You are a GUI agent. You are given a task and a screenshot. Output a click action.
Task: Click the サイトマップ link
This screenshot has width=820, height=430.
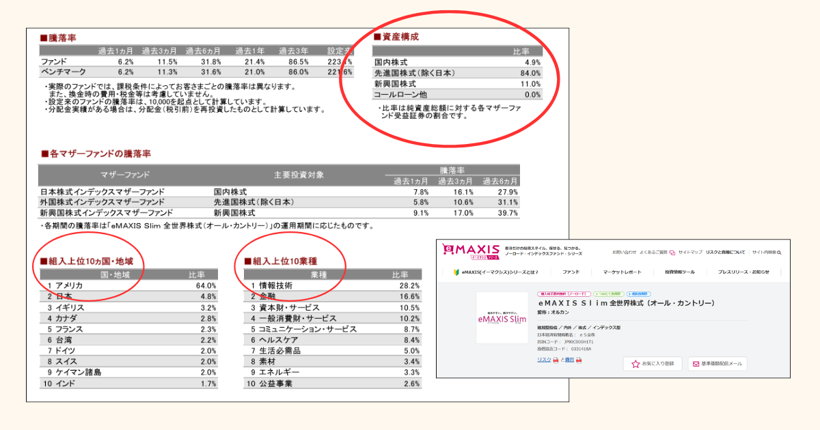point(690,252)
